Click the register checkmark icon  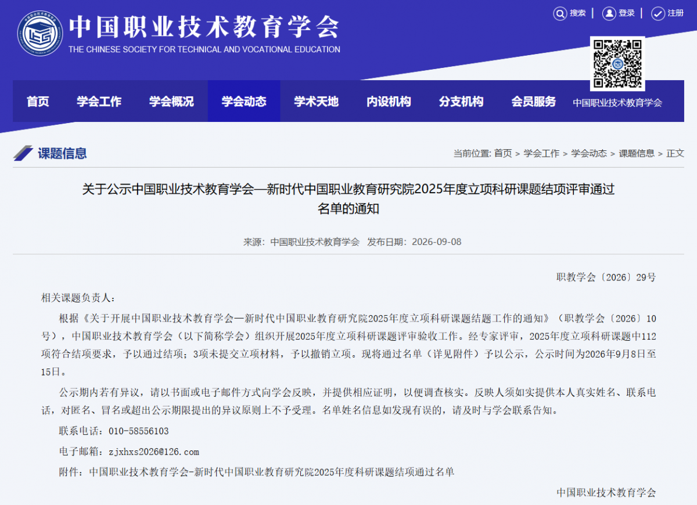coord(658,13)
